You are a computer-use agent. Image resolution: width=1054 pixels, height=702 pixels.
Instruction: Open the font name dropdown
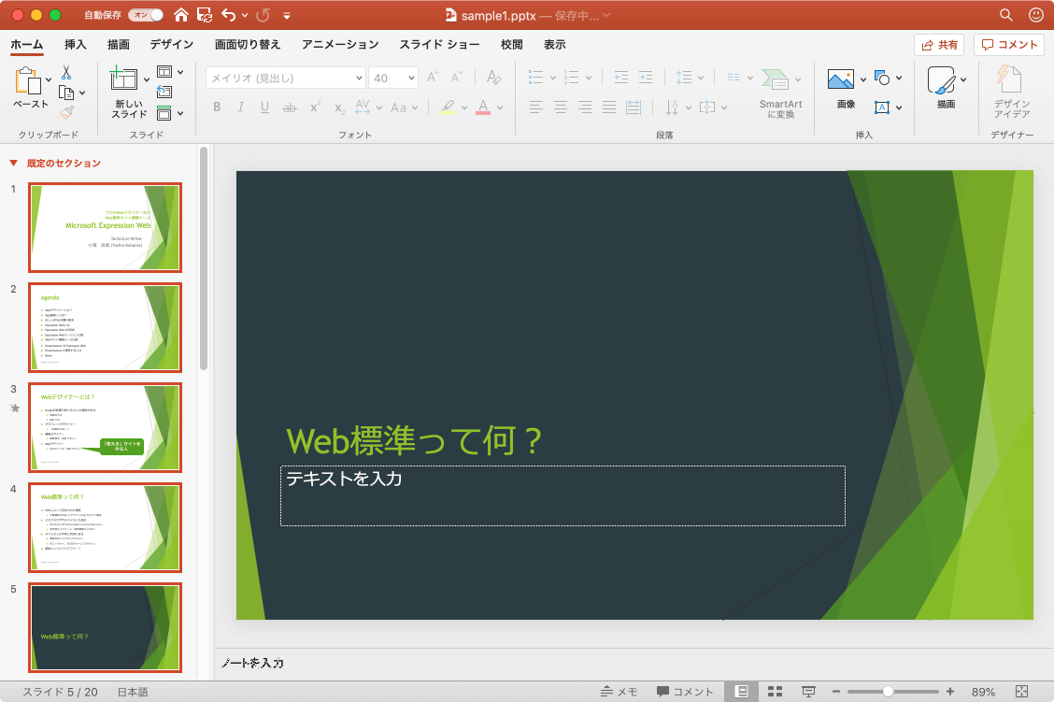pos(359,78)
